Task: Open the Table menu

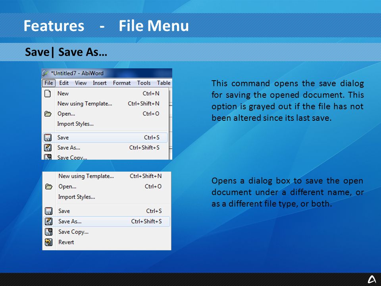Action: click(164, 83)
